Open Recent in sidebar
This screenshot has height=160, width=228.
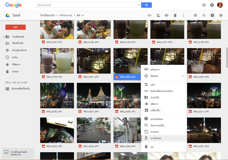(15, 57)
